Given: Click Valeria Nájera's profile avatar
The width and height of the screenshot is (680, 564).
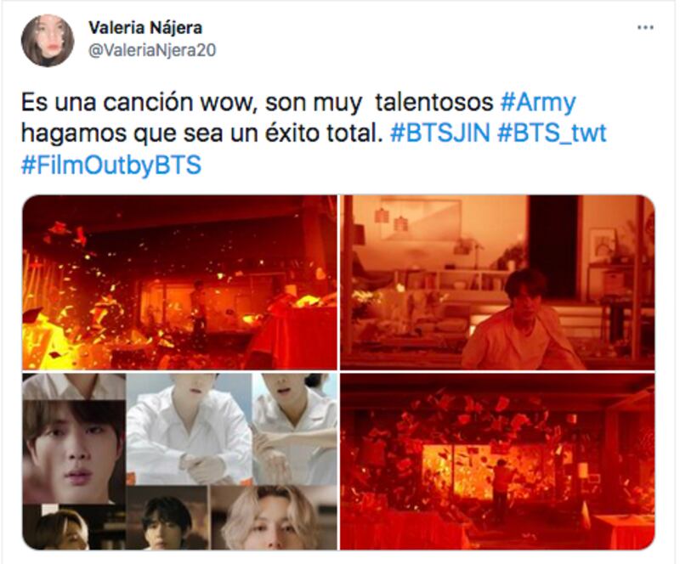Looking at the screenshot, I should (48, 40).
